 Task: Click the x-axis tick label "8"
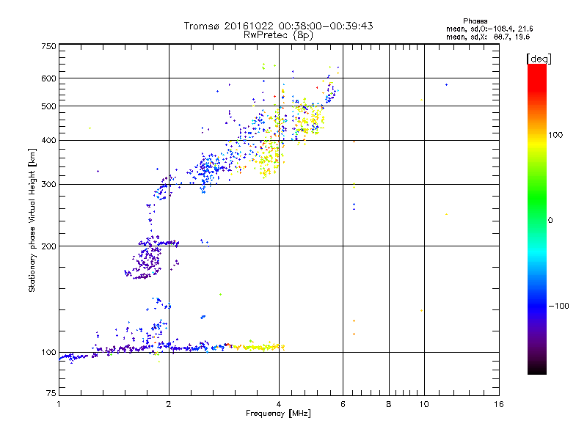389,404
